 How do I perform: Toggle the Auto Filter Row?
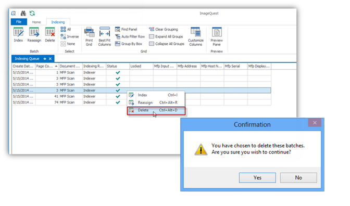point(130,36)
